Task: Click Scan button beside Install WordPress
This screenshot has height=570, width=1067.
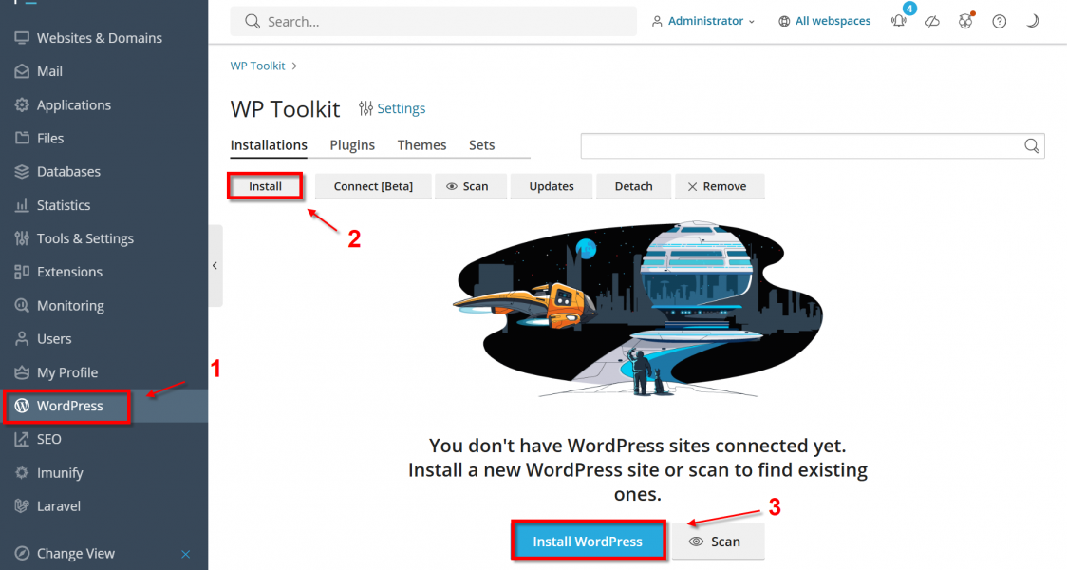Action: (718, 541)
